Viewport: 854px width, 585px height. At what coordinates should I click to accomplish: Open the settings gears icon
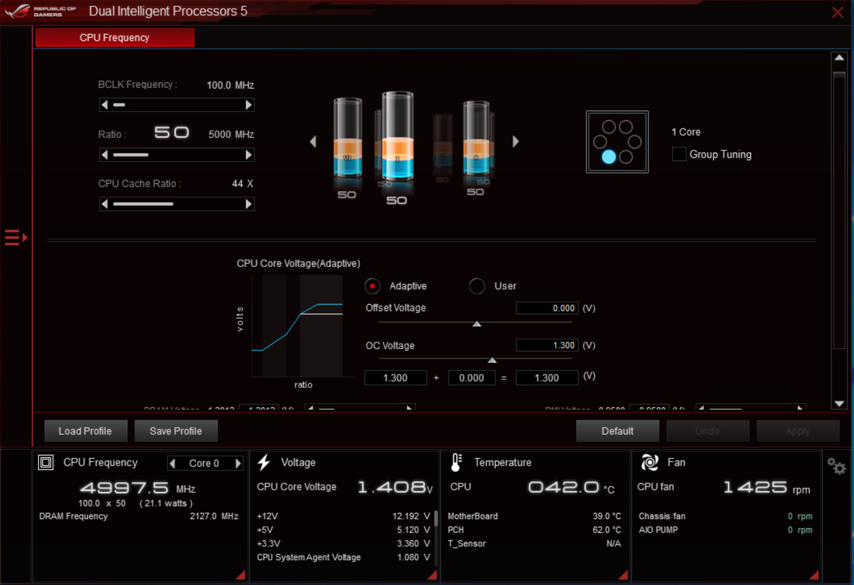click(x=836, y=466)
